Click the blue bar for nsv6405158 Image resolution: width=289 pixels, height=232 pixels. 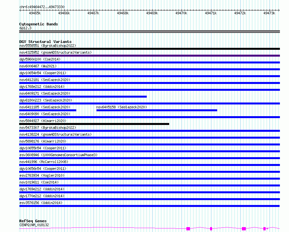tap(157, 110)
